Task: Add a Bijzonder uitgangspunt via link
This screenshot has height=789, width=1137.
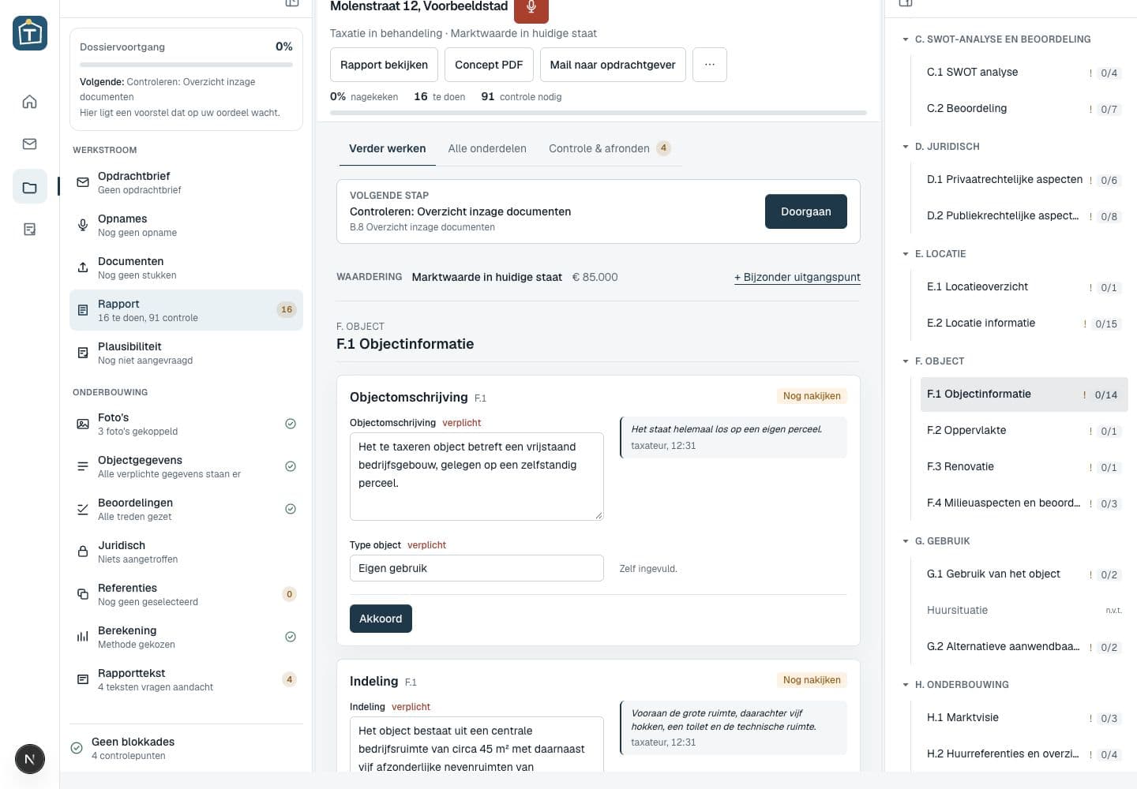Action: coord(797,277)
